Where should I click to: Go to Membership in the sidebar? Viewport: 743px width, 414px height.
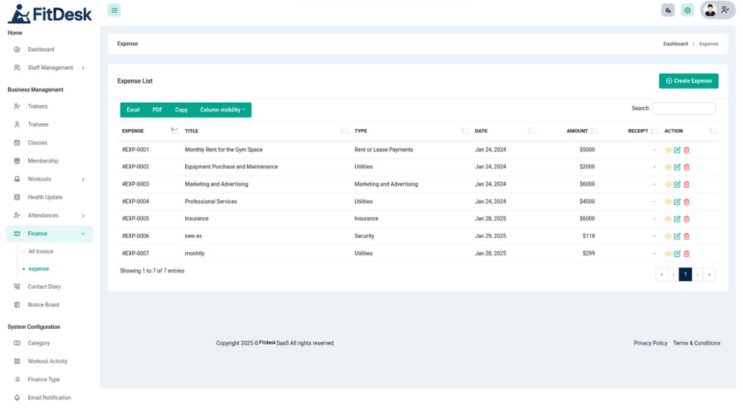(43, 161)
